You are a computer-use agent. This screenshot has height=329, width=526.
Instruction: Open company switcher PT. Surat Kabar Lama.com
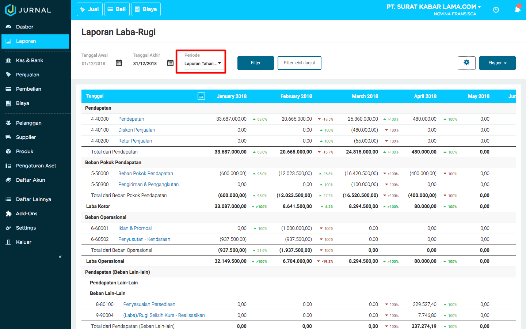click(x=434, y=7)
